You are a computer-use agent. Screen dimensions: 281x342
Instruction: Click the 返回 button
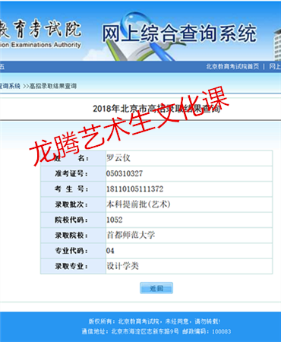[156, 288]
